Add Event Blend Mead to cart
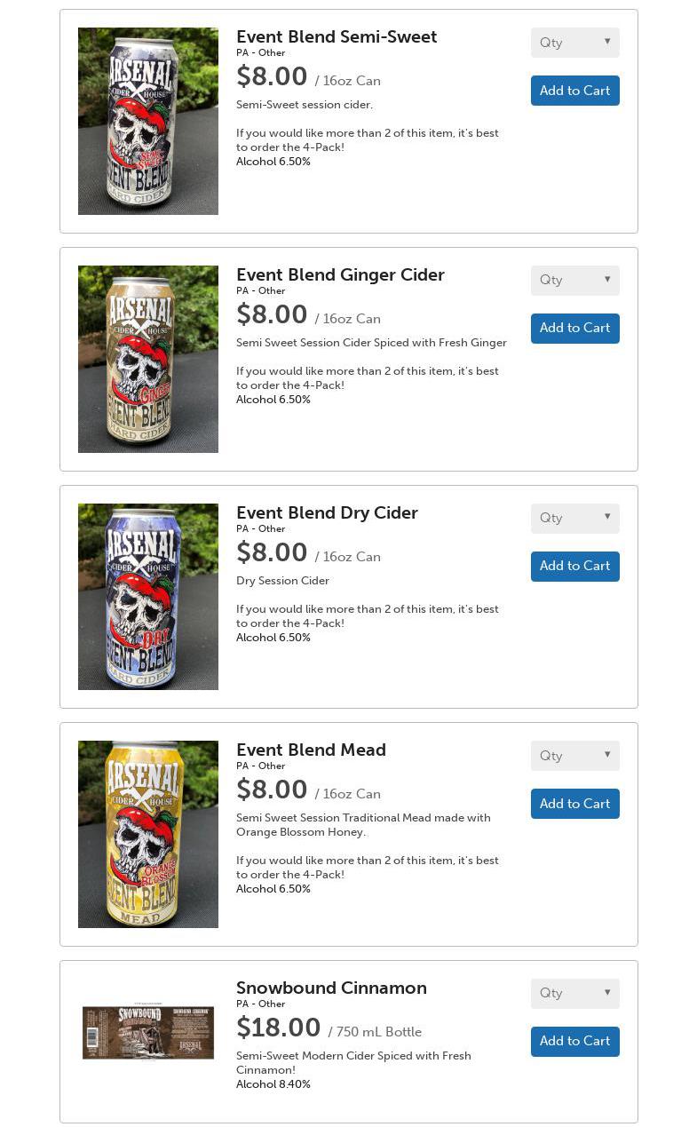This screenshot has width=697, height=1127. click(574, 804)
